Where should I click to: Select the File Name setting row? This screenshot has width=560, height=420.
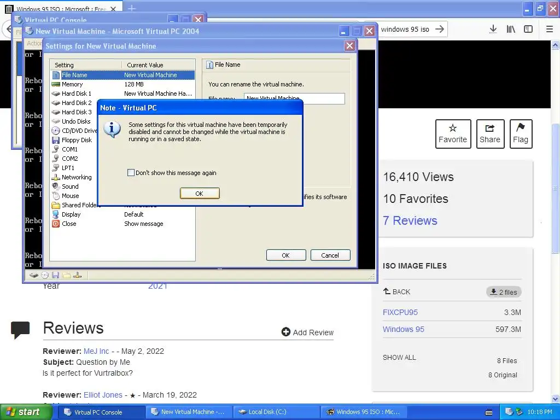(x=123, y=75)
